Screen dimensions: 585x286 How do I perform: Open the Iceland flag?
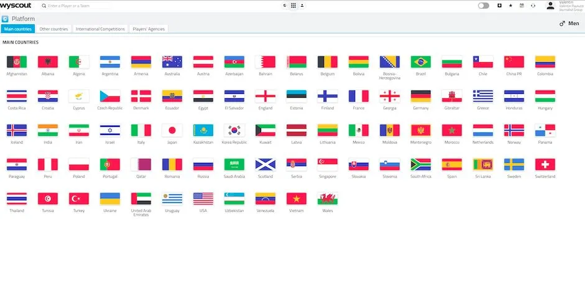point(17,130)
